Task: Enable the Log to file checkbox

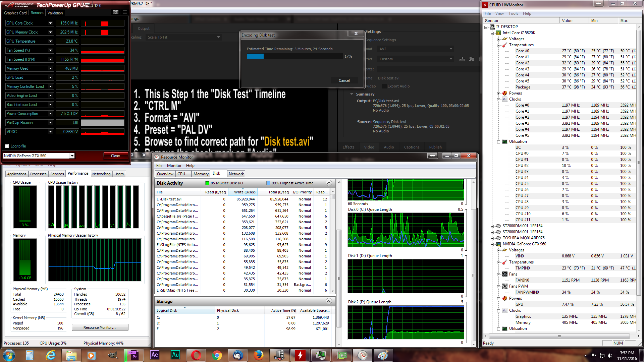Action: pos(7,146)
